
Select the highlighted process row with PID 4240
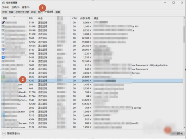pos(92,81)
